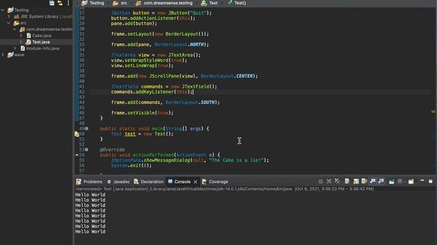Viewport: 437px width, 245px height.
Task: Click the word JScrollPane in line 39
Action: point(164,76)
